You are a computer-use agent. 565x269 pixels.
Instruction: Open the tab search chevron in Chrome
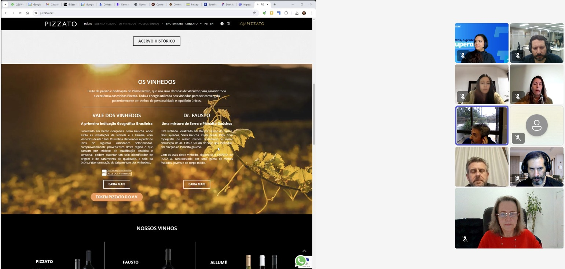tap(5, 4)
